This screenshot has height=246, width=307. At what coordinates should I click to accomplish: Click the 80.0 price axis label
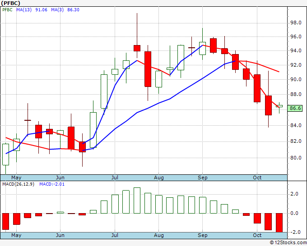(x=295, y=158)
